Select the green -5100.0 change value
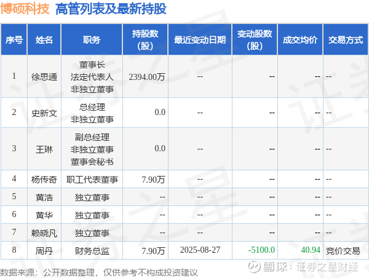 (x=261, y=250)
